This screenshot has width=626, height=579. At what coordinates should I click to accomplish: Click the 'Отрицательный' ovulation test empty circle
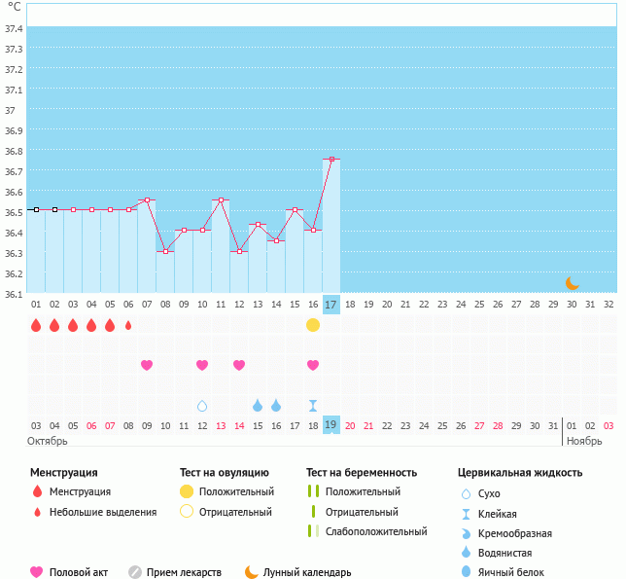(186, 512)
